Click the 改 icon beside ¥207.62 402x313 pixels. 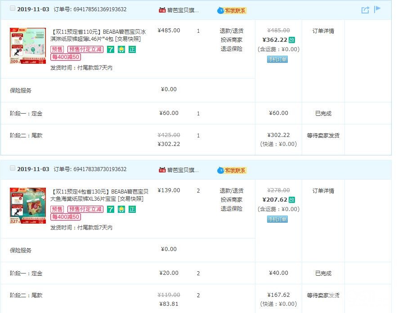pyautogui.click(x=292, y=200)
